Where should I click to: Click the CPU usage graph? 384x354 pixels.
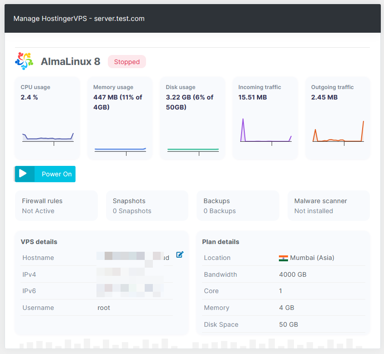click(x=48, y=136)
